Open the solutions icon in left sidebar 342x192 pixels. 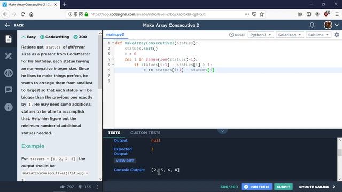(x=9, y=56)
